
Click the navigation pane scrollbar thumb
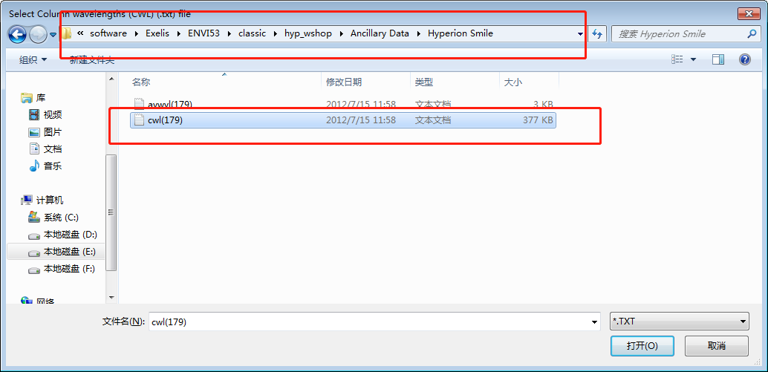point(111,212)
